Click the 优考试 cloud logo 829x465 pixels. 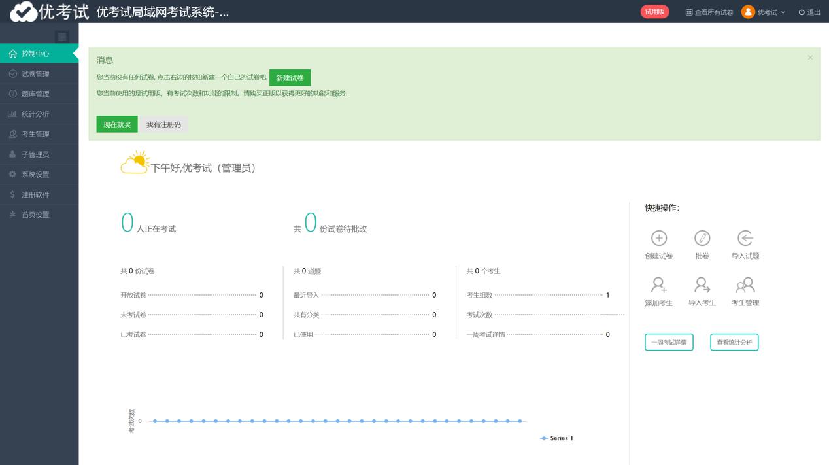(x=24, y=12)
